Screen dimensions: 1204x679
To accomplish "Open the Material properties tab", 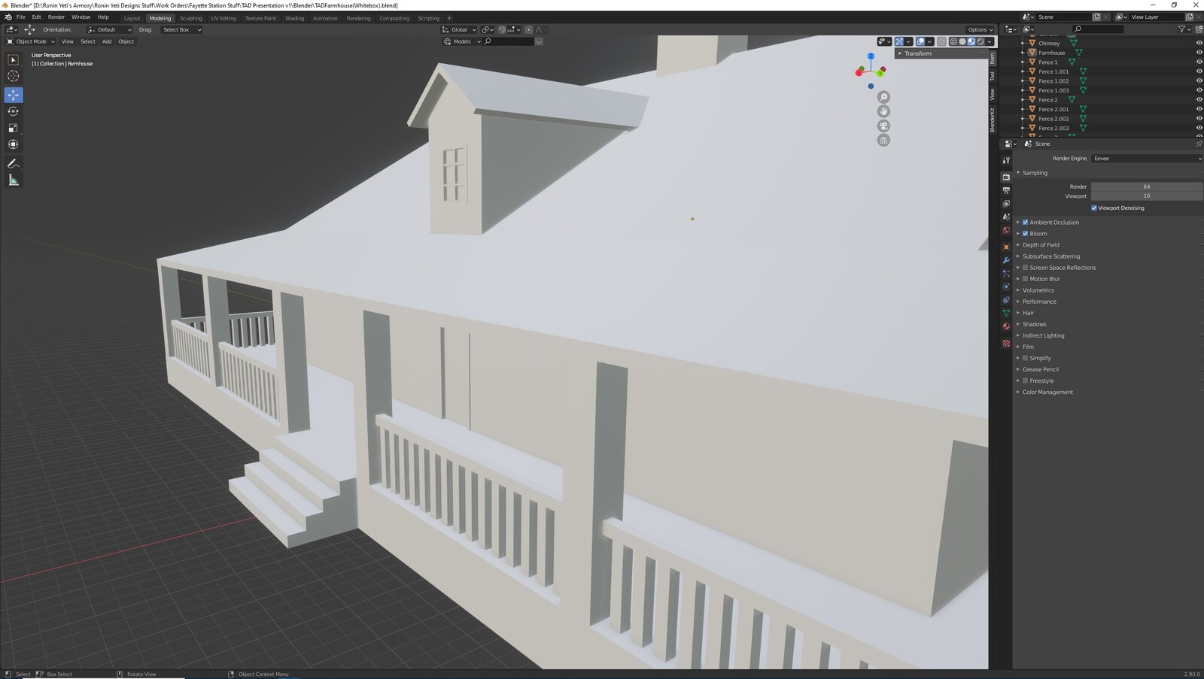I will pyautogui.click(x=1006, y=326).
